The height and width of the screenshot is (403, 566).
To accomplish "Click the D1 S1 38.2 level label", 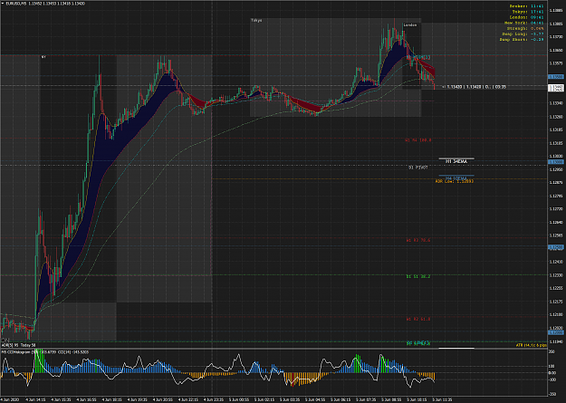I will 418,276.
